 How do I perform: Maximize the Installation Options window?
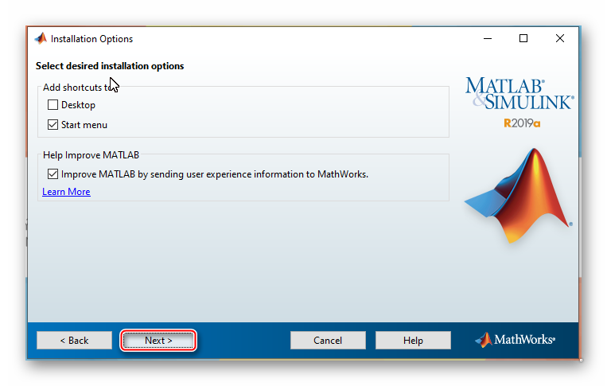523,39
